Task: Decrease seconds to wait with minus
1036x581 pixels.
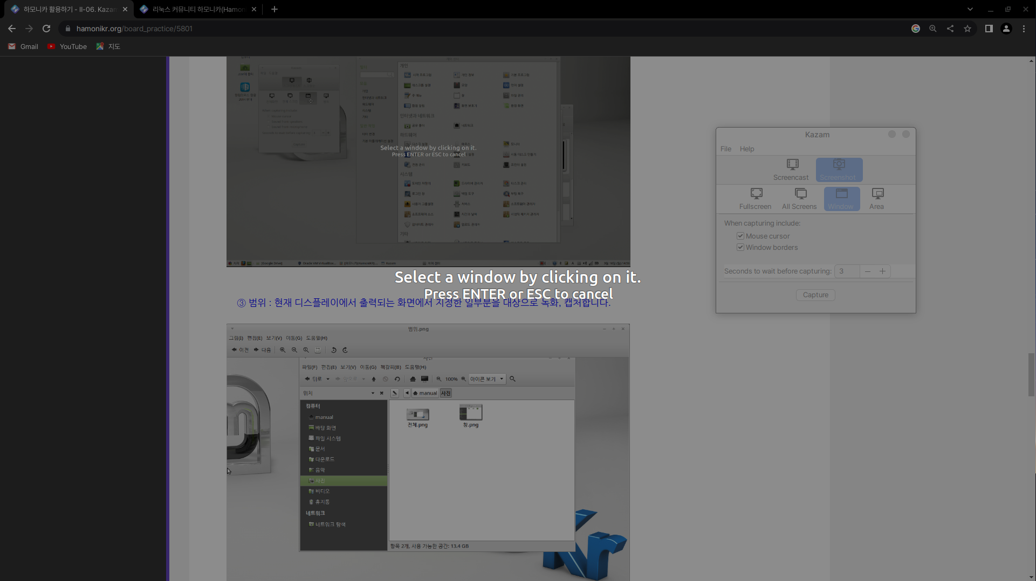Action: (x=868, y=271)
